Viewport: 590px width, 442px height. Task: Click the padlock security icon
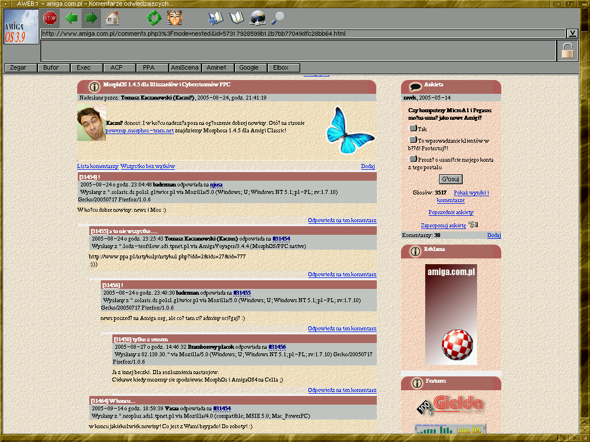[568, 51]
